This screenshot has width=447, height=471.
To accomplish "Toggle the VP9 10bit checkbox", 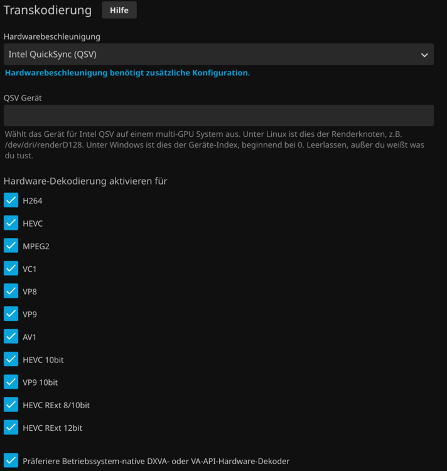I will click(11, 382).
